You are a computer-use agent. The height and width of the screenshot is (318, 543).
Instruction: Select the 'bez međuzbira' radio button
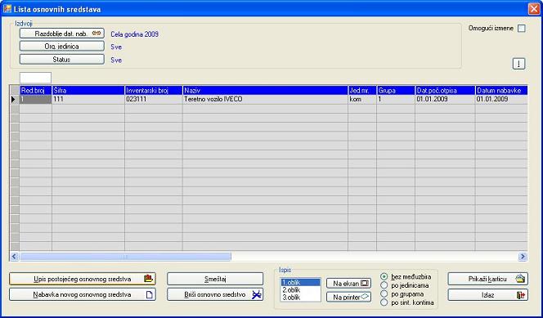point(384,277)
